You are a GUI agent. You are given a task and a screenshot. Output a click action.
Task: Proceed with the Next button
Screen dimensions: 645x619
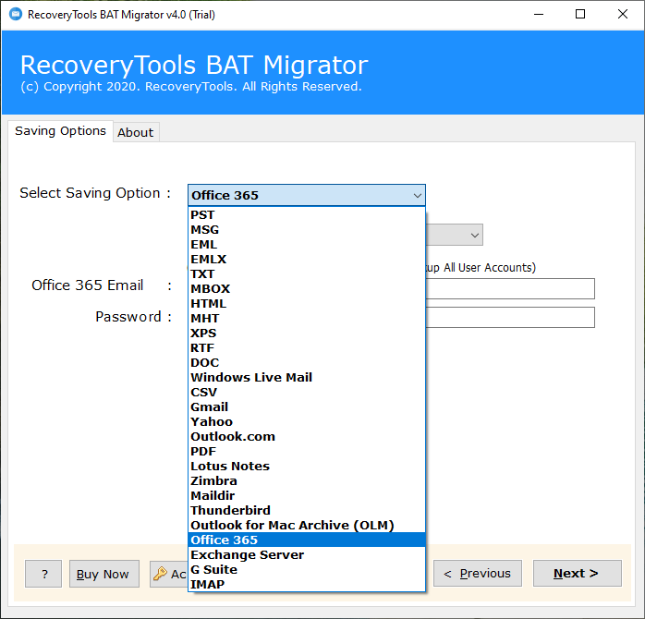click(578, 573)
